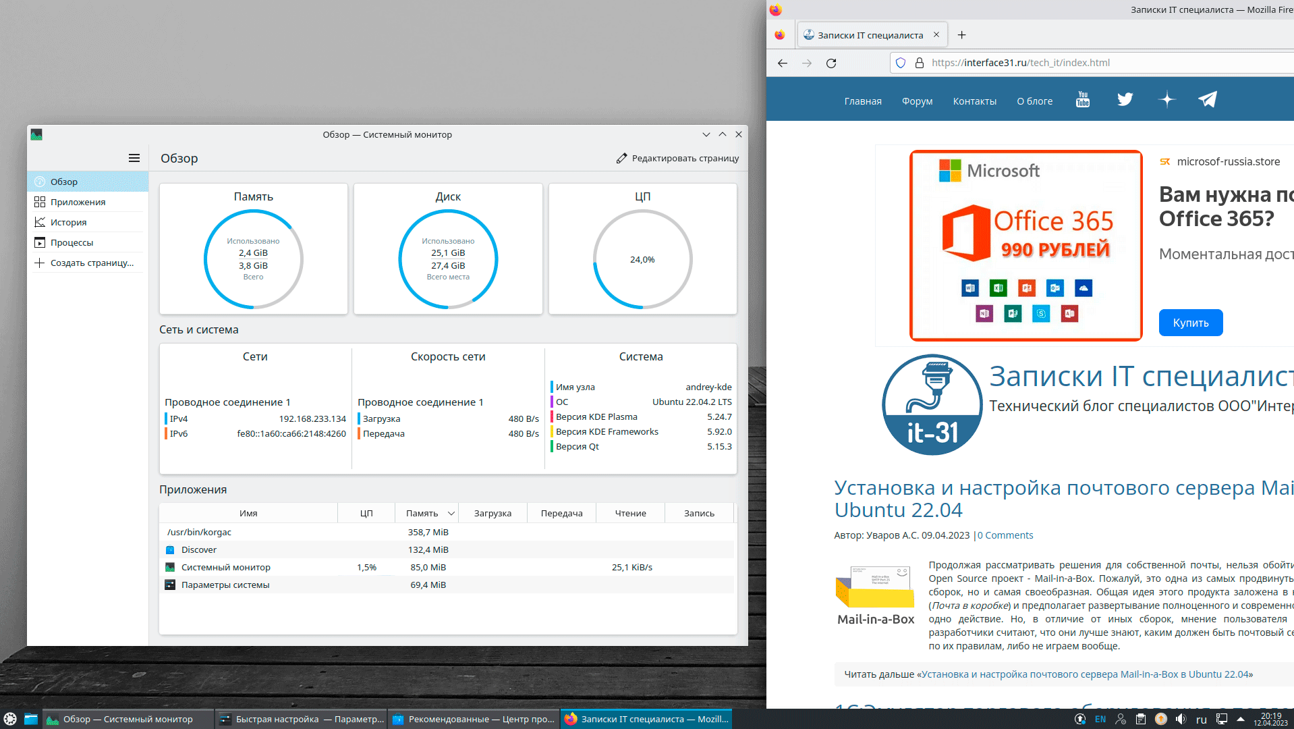
Task: Open the 0 Comments link
Action: coord(1005,535)
